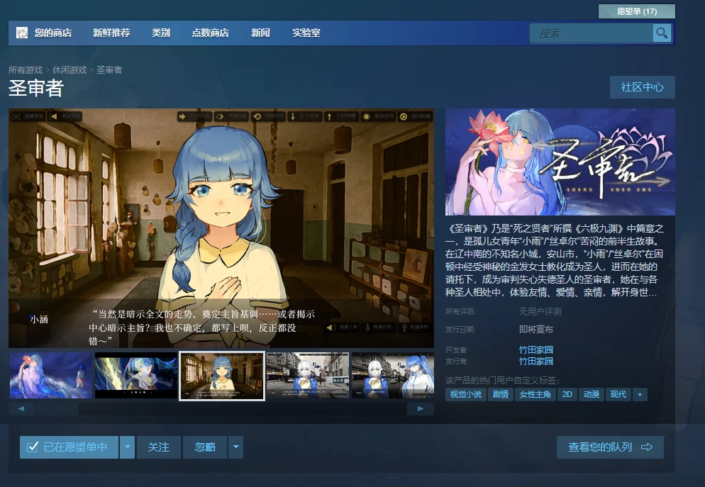Image resolution: width=705 pixels, height=487 pixels.
Task: Click the 视觉小说 tag
Action: pos(466,394)
